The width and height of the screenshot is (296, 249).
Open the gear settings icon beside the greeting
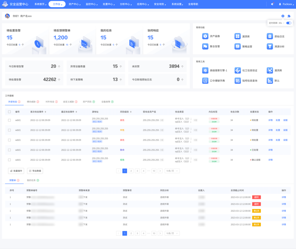pos(283,16)
